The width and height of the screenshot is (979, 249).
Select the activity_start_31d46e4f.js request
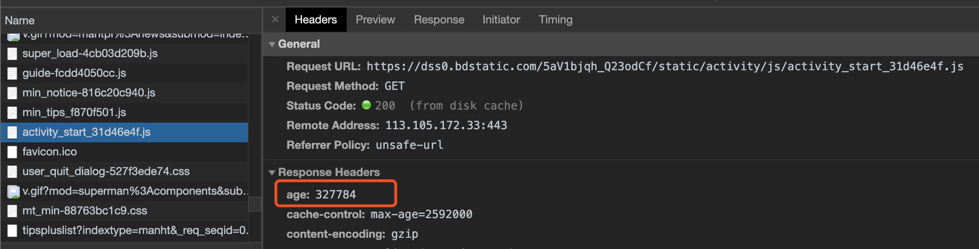[86, 132]
